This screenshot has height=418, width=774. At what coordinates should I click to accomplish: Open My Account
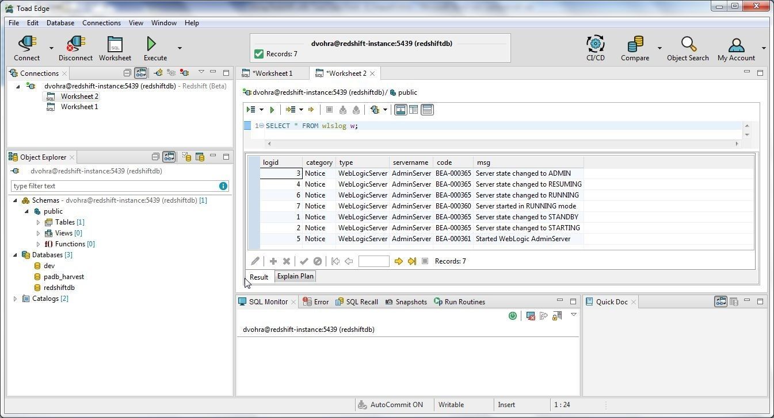pos(736,48)
